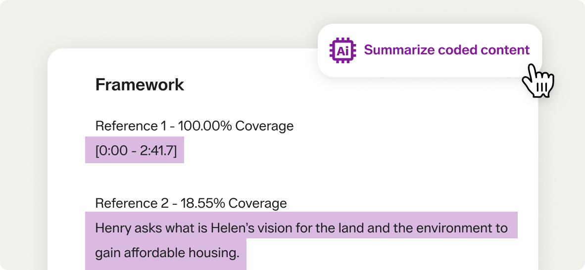Click the 100.00% coverage value

[205, 126]
